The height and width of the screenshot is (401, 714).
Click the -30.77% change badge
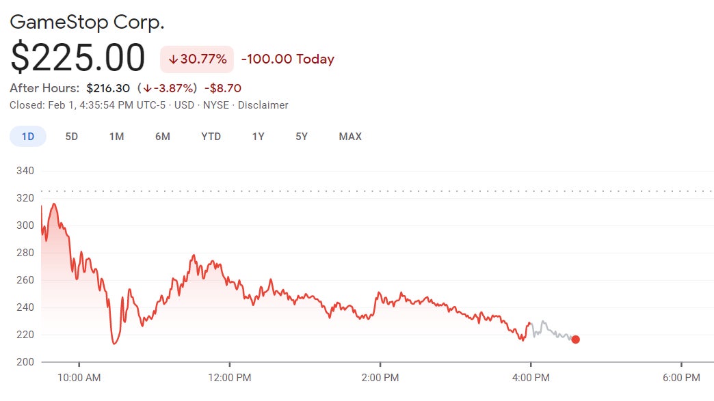click(196, 59)
